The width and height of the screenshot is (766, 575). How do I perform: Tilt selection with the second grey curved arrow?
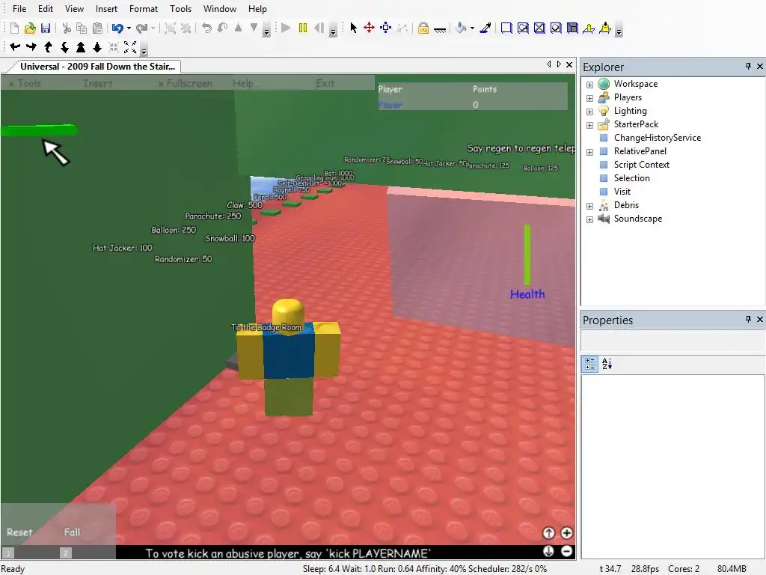(x=222, y=28)
